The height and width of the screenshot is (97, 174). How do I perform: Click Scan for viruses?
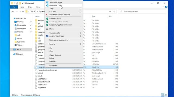click(64, 19)
